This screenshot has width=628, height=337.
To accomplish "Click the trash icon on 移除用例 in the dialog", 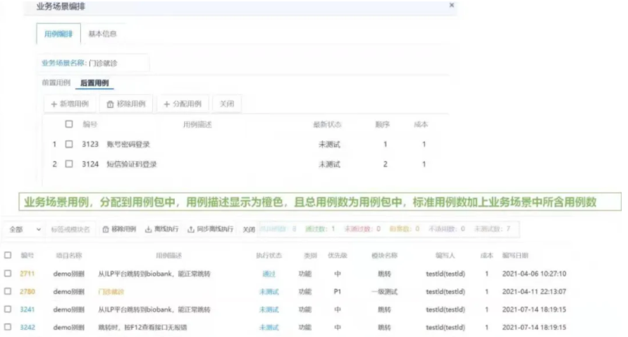I will [x=110, y=104].
